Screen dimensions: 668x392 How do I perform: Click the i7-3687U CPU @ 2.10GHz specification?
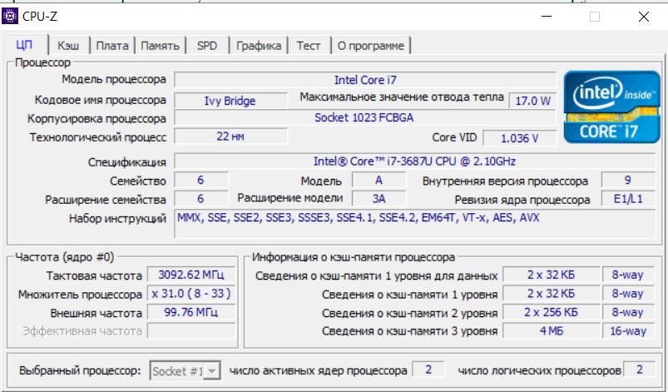pos(414,161)
